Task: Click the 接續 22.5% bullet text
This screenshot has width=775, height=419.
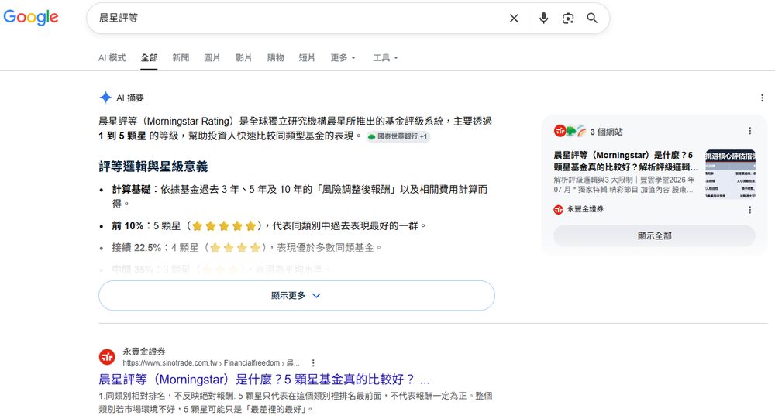Action: point(247,248)
